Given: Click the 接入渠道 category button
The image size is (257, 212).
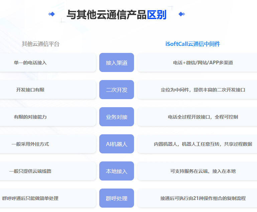Looking at the screenshot, I should [117, 63].
